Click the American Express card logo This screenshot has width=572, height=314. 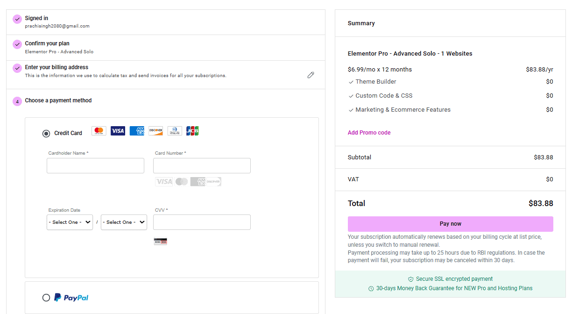pos(137,131)
